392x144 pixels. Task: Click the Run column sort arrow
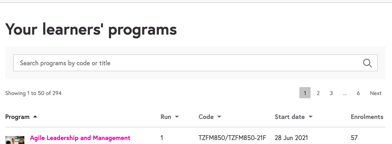coord(177,117)
